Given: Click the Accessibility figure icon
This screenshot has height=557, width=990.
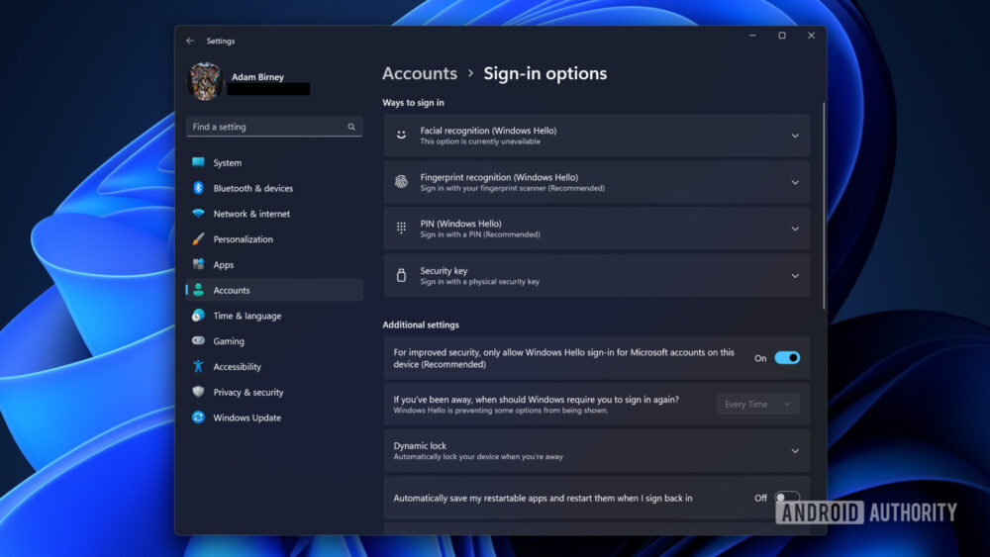Looking at the screenshot, I should [198, 367].
